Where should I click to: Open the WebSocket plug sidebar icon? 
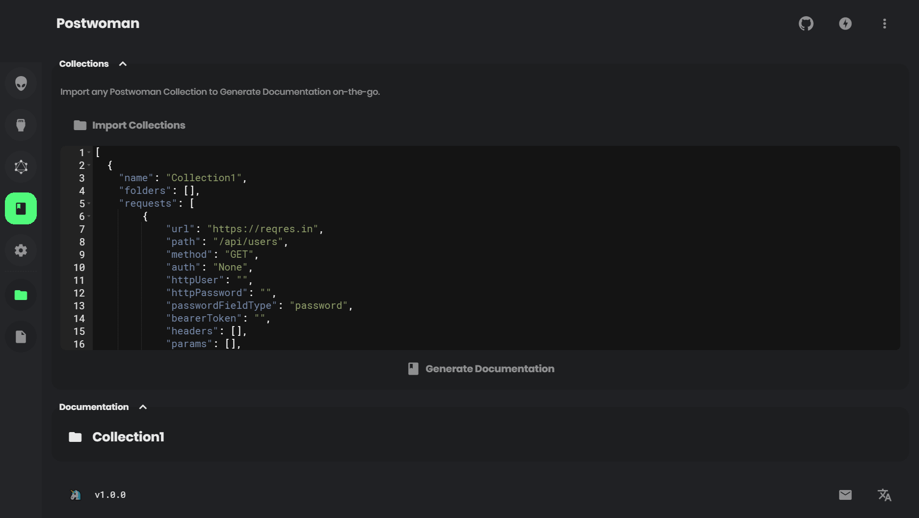21,125
